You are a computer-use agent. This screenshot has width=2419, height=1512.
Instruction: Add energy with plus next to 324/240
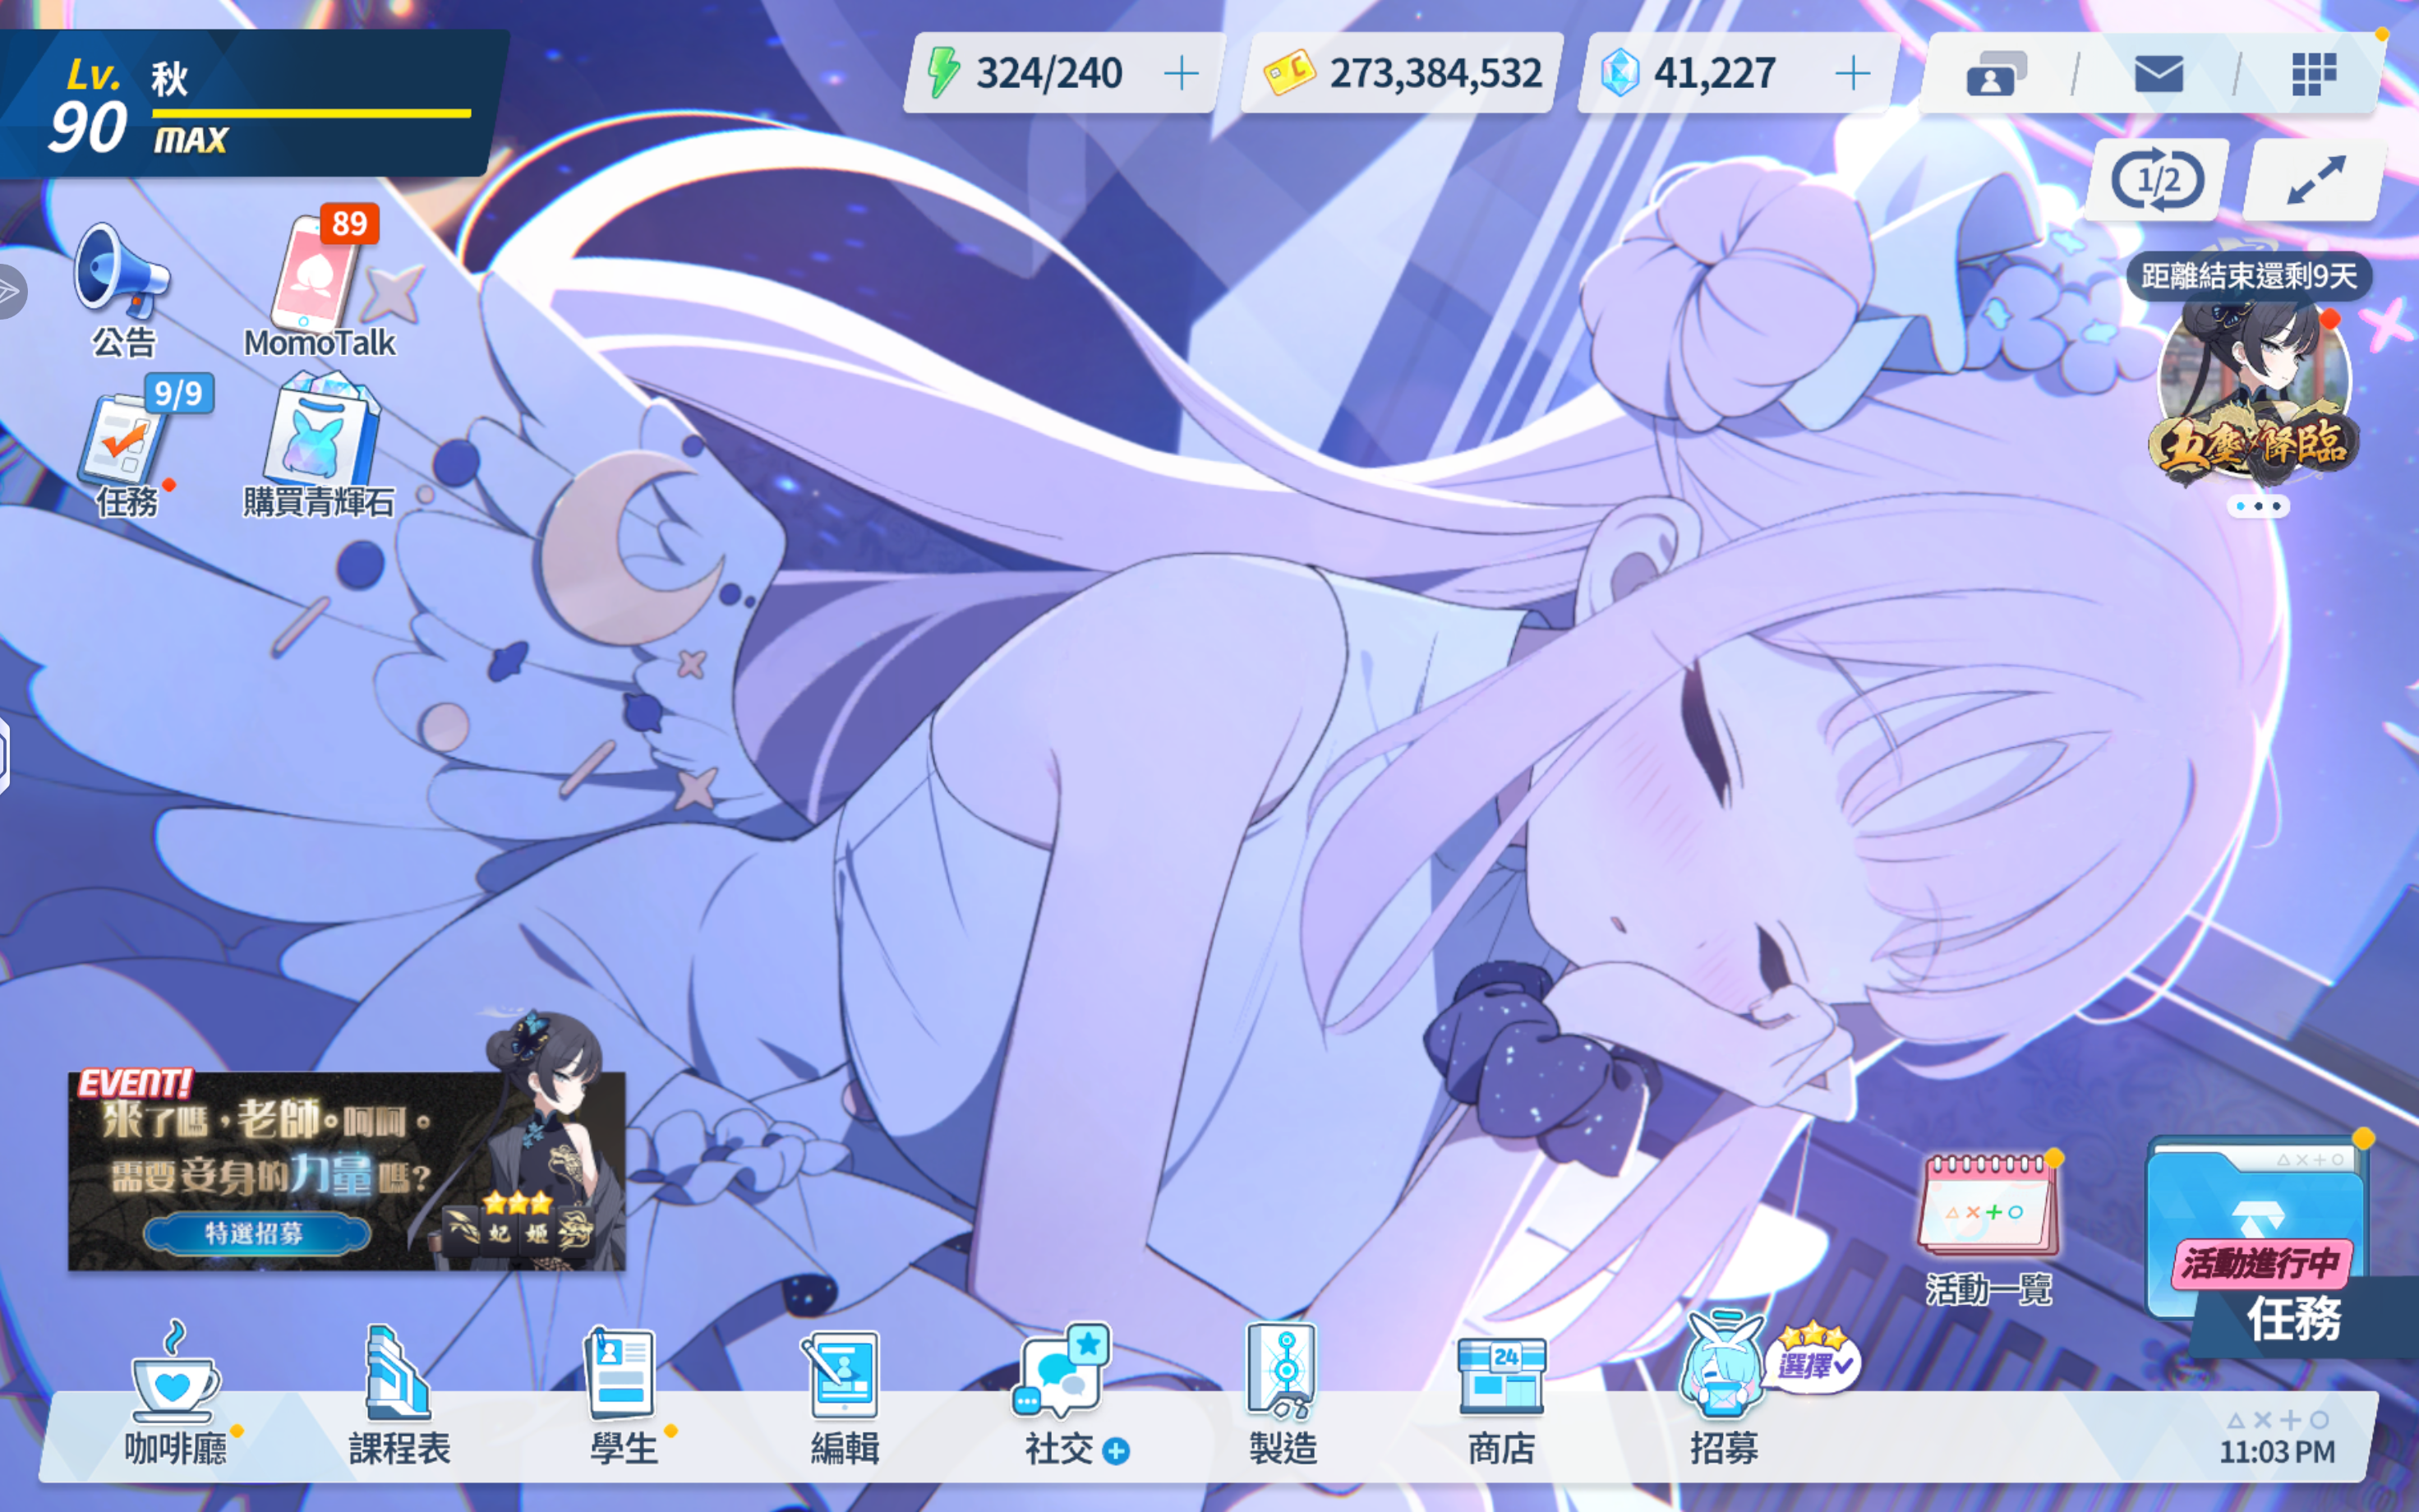tap(1181, 73)
